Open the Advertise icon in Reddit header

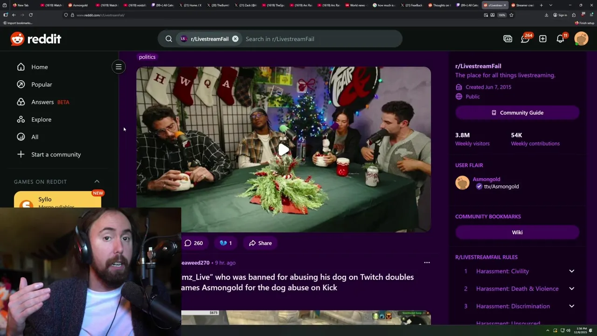pyautogui.click(x=508, y=39)
